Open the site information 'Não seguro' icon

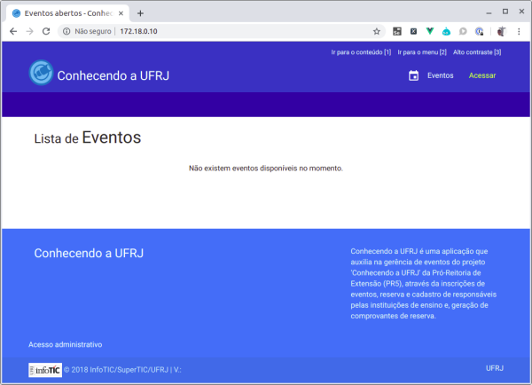pyautogui.click(x=66, y=31)
